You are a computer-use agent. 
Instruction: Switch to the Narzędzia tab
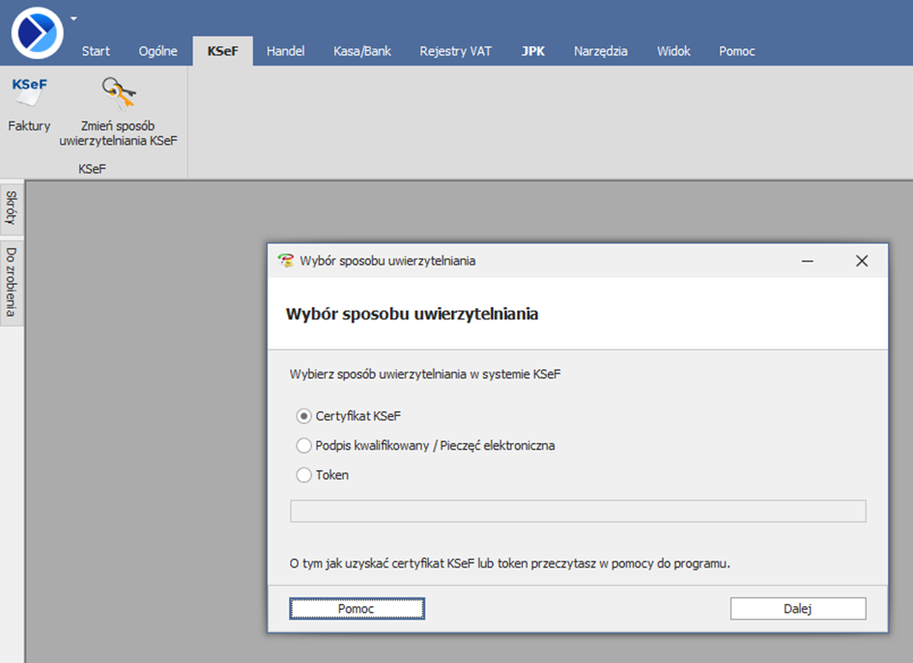coord(600,51)
